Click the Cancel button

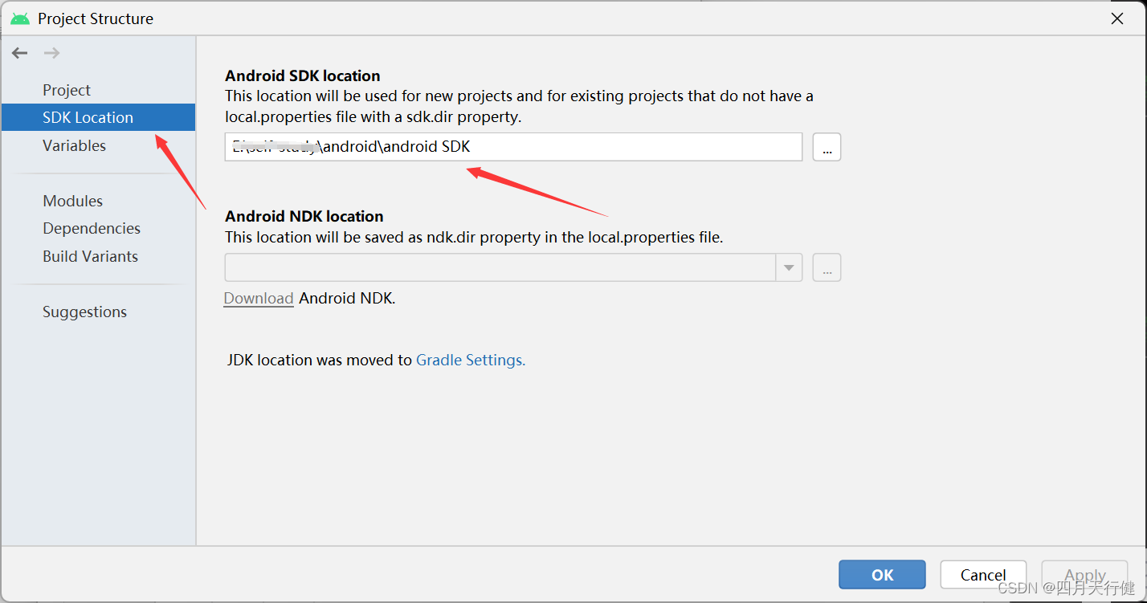pos(983,575)
